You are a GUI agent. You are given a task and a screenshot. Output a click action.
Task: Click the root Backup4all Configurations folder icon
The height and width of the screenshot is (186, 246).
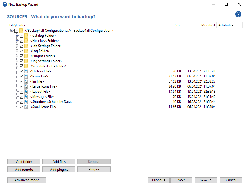(x=21, y=31)
